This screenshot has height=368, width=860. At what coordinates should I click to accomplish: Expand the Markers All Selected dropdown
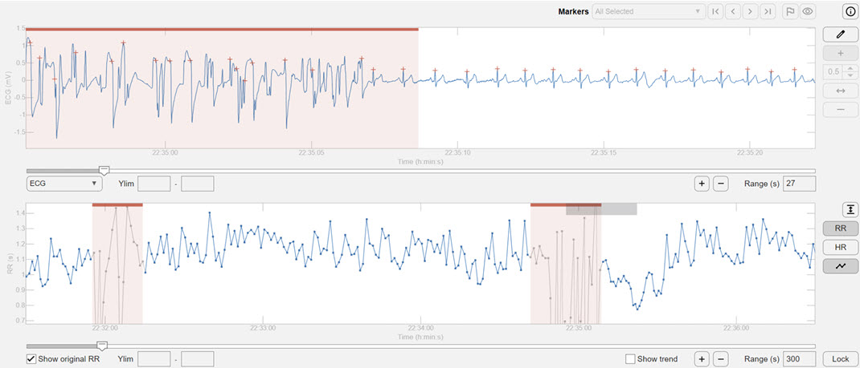pos(648,11)
